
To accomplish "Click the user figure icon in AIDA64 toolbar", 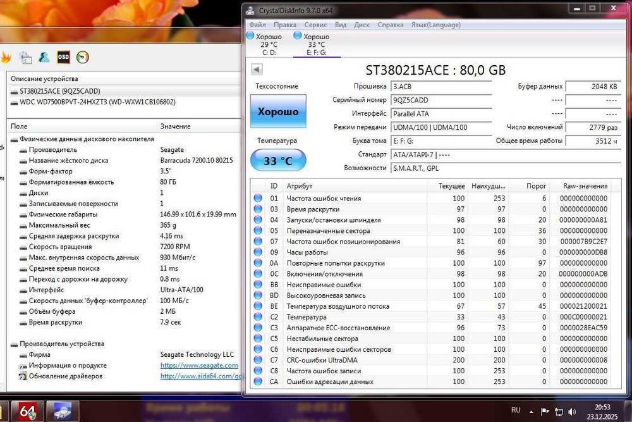I will coord(44,58).
